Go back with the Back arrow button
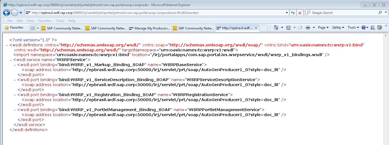 pyautogui.click(x=7, y=12)
